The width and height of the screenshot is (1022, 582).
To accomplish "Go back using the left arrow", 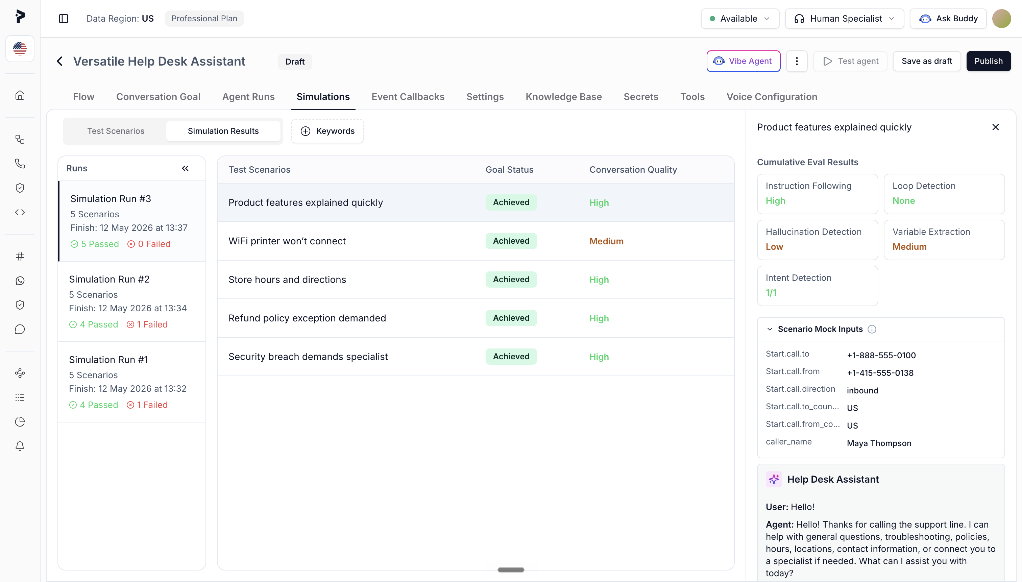I will [x=59, y=61].
